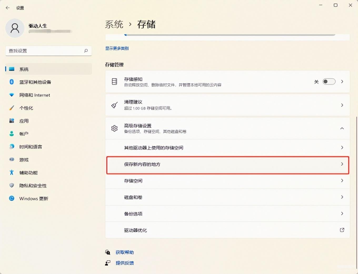
Task: Click the back arrow icon
Action: (x=8, y=8)
